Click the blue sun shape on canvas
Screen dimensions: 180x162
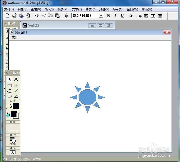[x=87, y=97]
